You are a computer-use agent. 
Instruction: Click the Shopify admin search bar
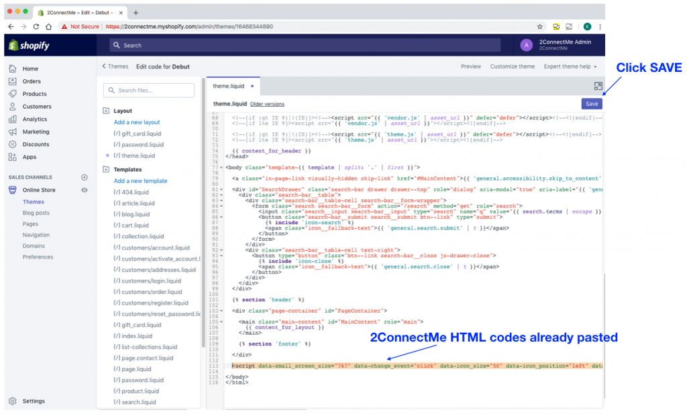point(305,45)
